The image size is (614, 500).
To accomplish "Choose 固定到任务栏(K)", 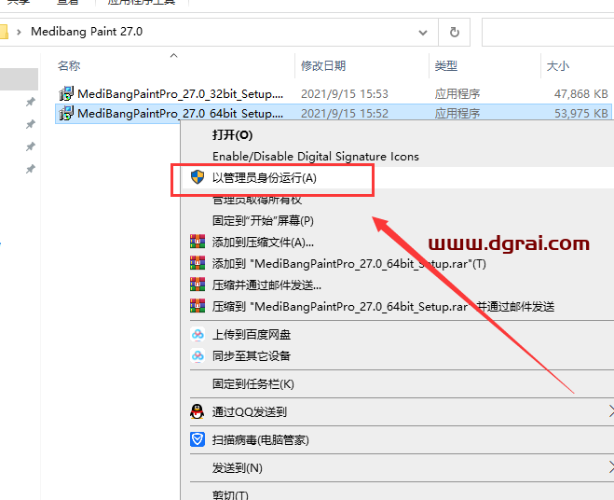I will pos(253,383).
